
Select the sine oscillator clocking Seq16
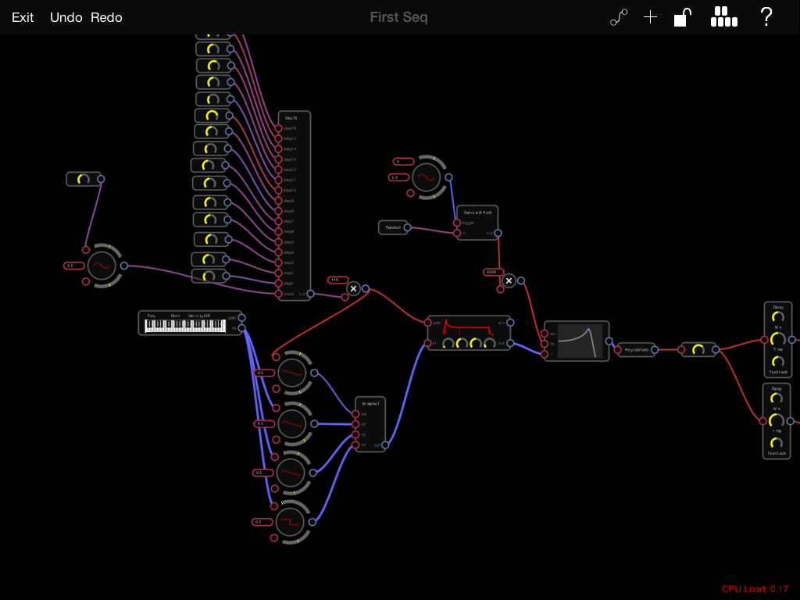tap(102, 266)
